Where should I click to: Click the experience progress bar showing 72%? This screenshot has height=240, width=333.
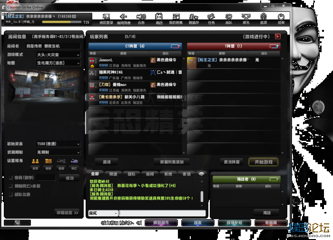coord(62,22)
